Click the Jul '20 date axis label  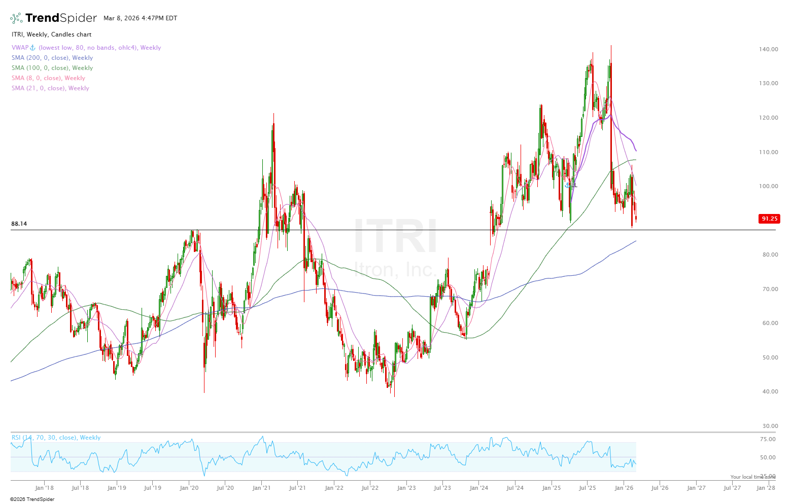coord(225,488)
